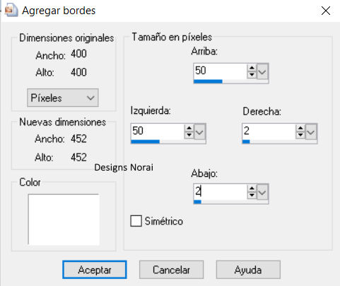The width and height of the screenshot is (340, 286).
Task: Decrease the Izquierda value with down arrow
Action: [189, 135]
